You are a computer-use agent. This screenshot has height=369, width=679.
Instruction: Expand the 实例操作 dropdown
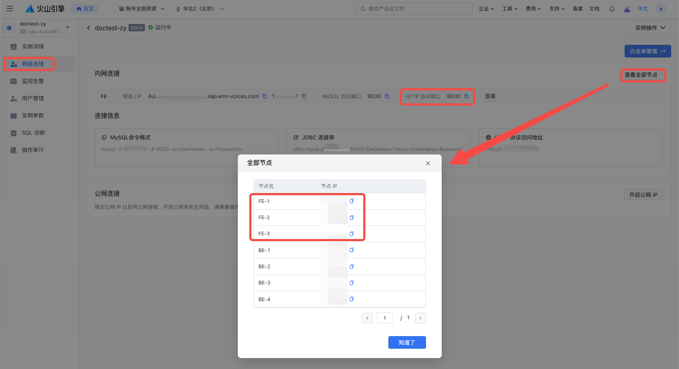[650, 28]
